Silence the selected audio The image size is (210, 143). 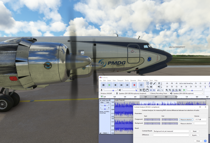(x=154, y=90)
